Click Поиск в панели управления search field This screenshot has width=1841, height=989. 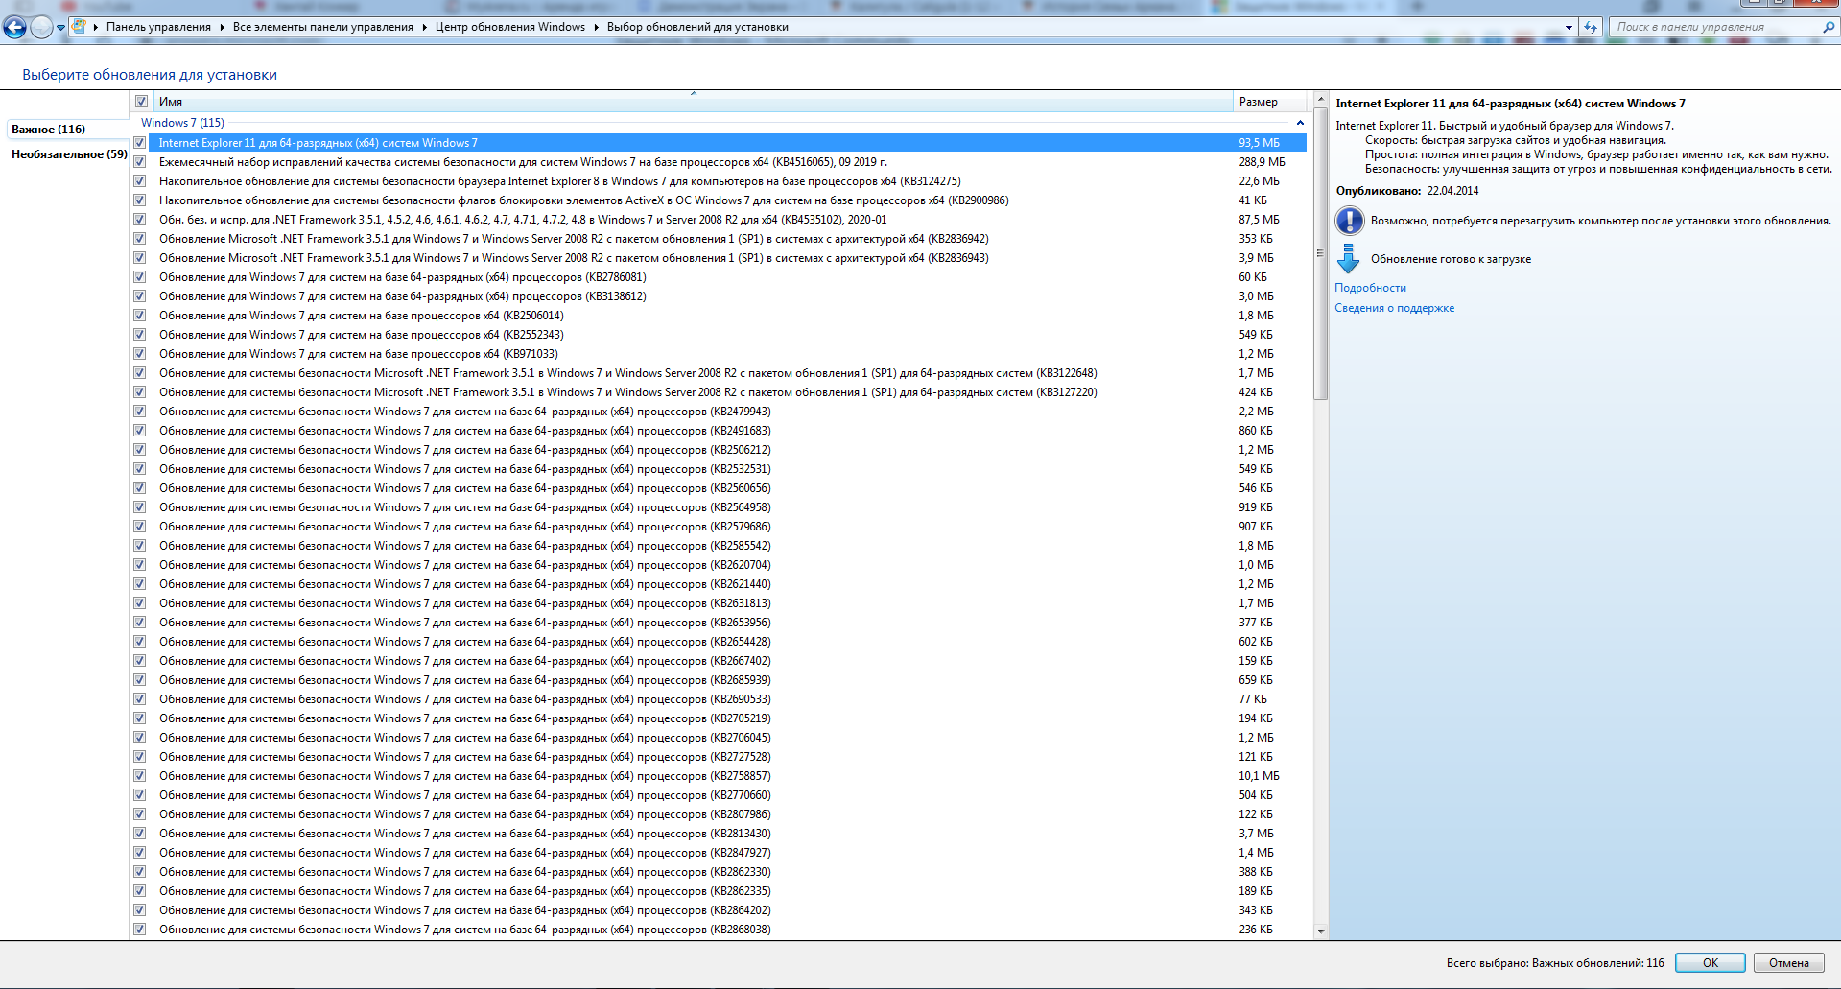click(1717, 27)
